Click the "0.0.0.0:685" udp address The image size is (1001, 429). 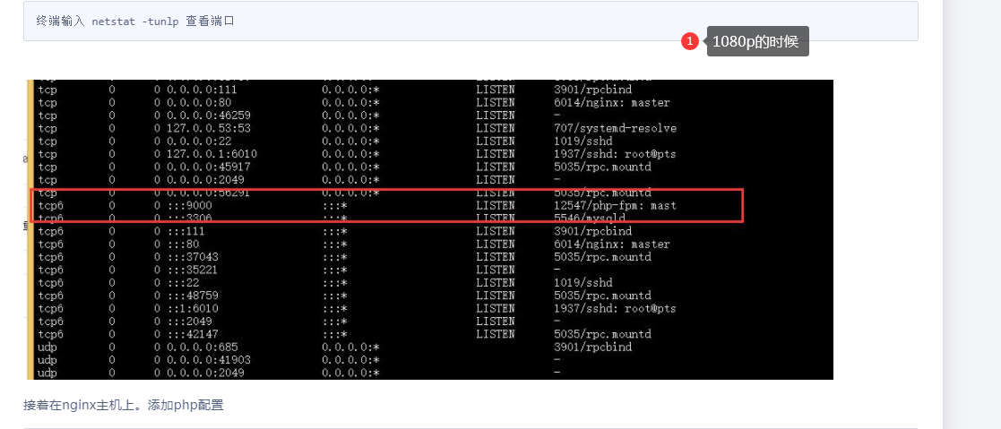point(203,347)
